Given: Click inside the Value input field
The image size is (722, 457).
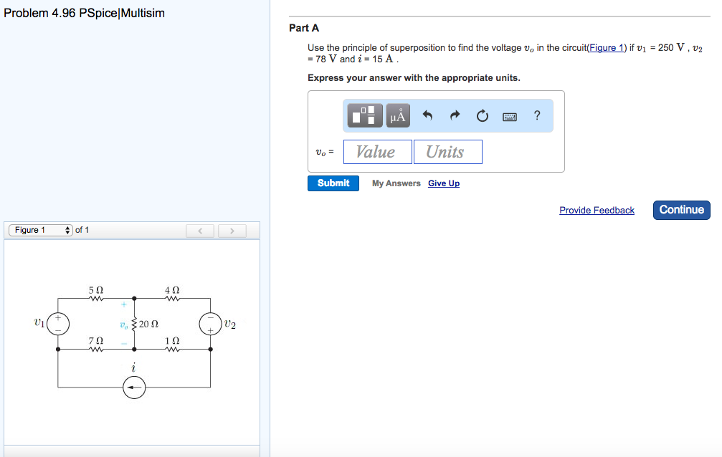Looking at the screenshot, I should [377, 151].
